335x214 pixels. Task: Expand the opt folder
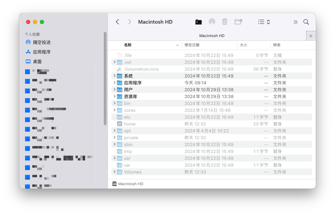coord(114,130)
